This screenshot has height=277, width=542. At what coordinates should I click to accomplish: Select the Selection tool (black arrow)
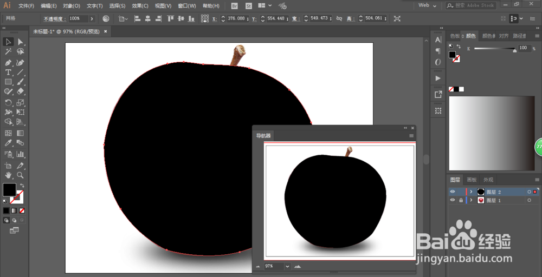[8, 42]
